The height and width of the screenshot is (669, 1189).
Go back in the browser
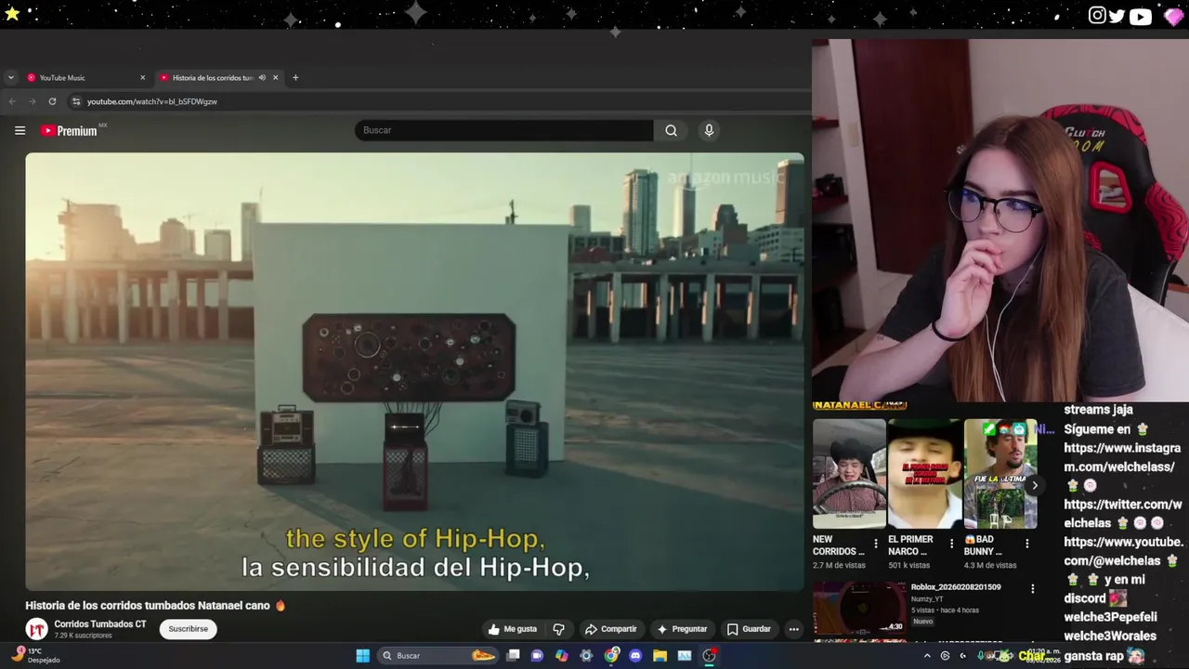(x=12, y=101)
